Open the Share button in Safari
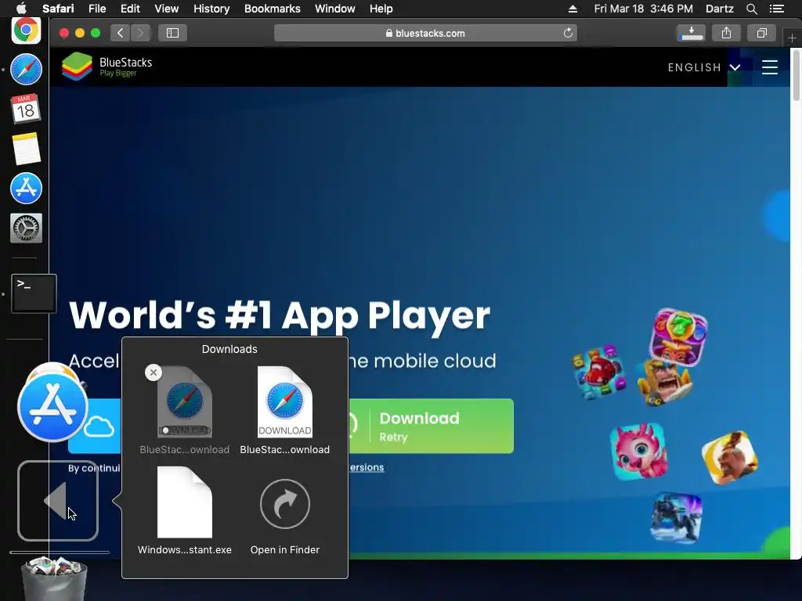The image size is (802, 601). 726,33
